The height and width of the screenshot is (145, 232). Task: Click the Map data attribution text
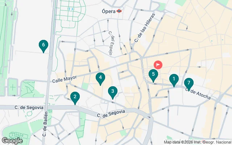pyautogui.click(x=197, y=142)
